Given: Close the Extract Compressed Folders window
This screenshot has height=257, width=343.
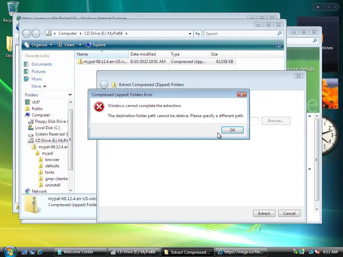Looking at the screenshot, I should (x=298, y=76).
